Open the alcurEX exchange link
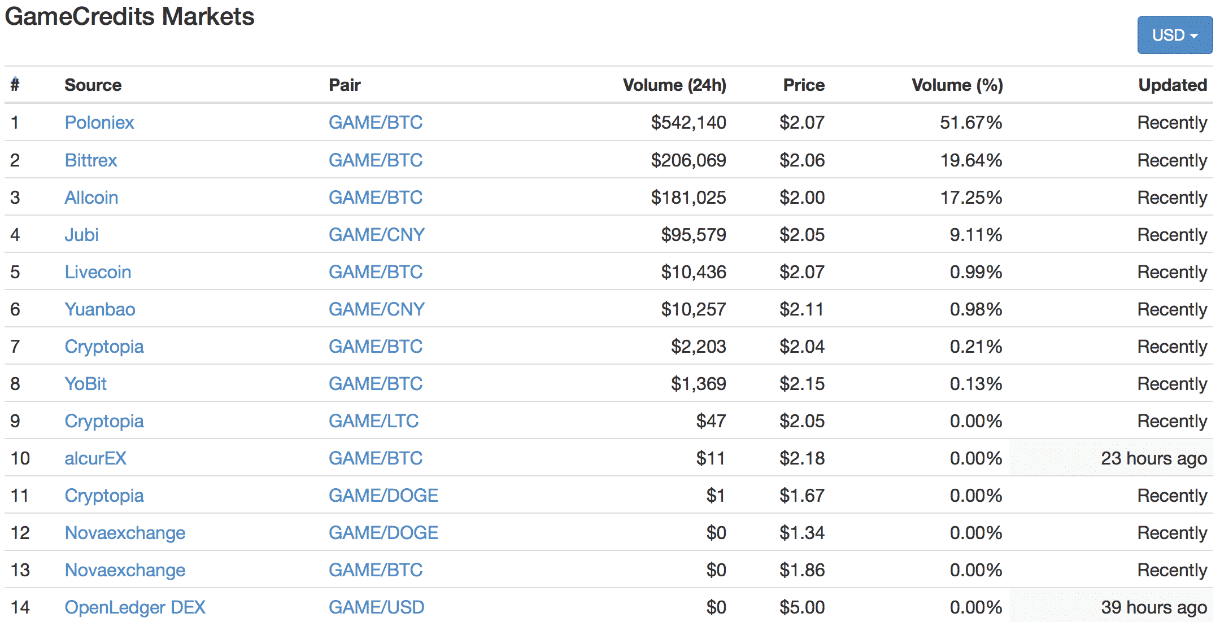Screen dimensions: 1220x622 pyautogui.click(x=95, y=458)
